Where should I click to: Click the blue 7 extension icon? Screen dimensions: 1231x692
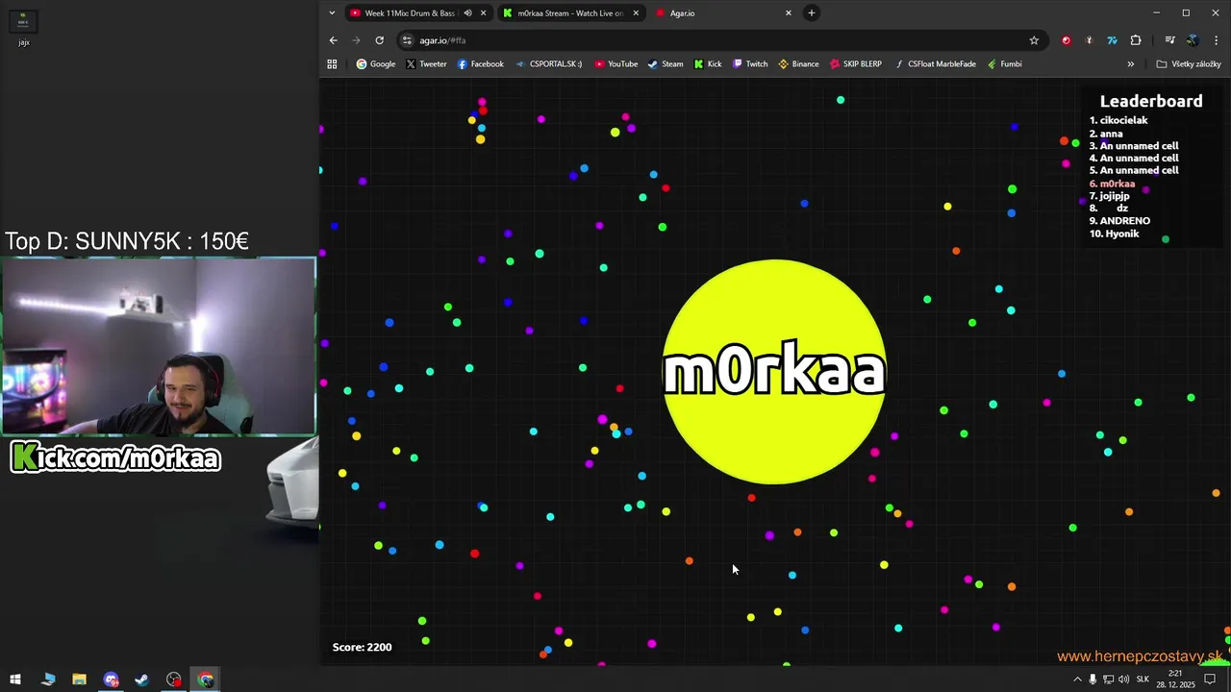pyautogui.click(x=1113, y=40)
